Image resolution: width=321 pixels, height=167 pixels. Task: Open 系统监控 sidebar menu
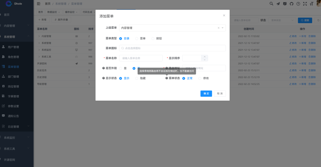[x=17, y=138]
